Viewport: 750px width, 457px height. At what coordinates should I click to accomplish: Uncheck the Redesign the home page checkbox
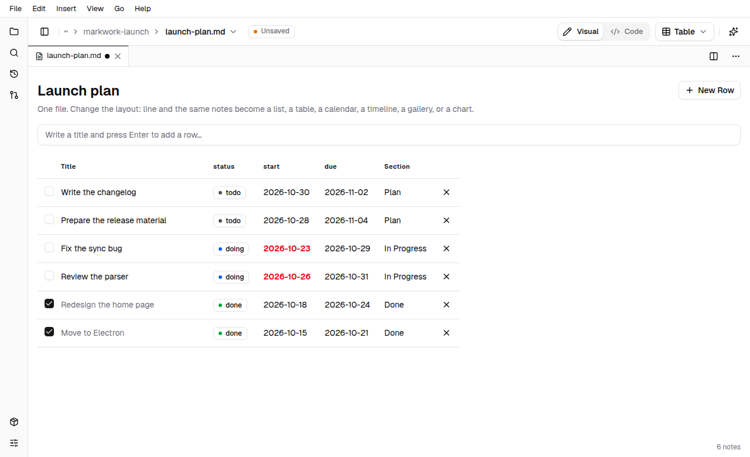49,303
